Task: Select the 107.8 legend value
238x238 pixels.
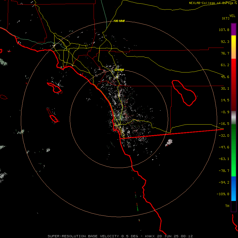Action: [x=224, y=30]
